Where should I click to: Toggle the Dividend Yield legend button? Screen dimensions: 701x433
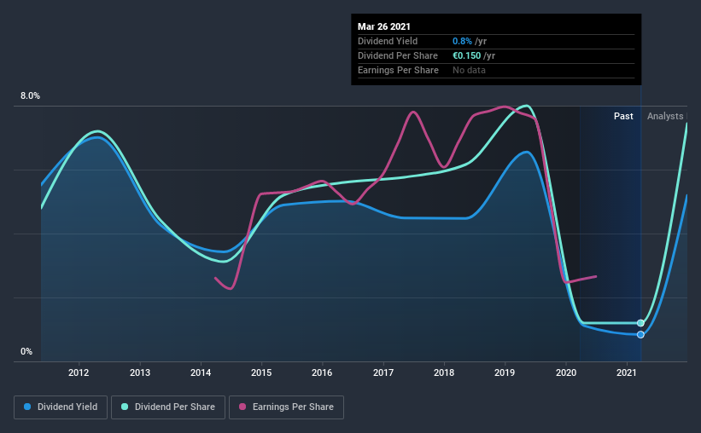(61, 407)
